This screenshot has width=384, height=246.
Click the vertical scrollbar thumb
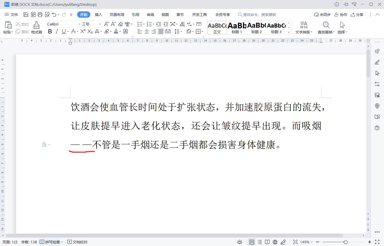[368, 63]
